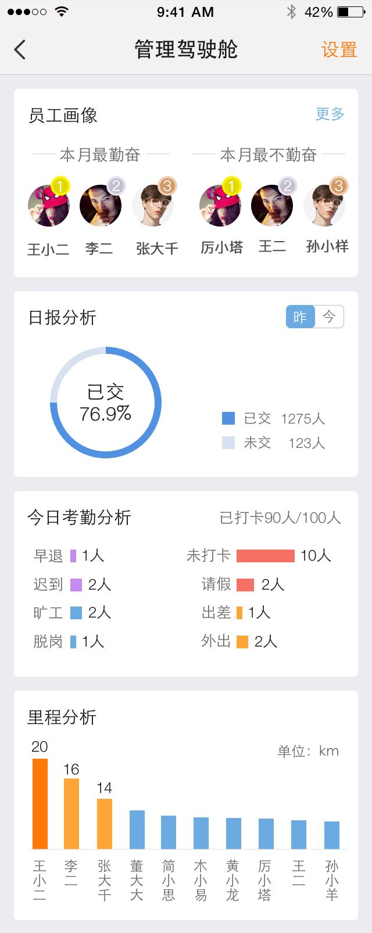Tap 王小二's 20 km mileage bar
This screenshot has width=372, height=933.
pyautogui.click(x=40, y=803)
